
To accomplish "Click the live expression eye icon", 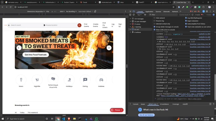I will (x=145, y=15).
